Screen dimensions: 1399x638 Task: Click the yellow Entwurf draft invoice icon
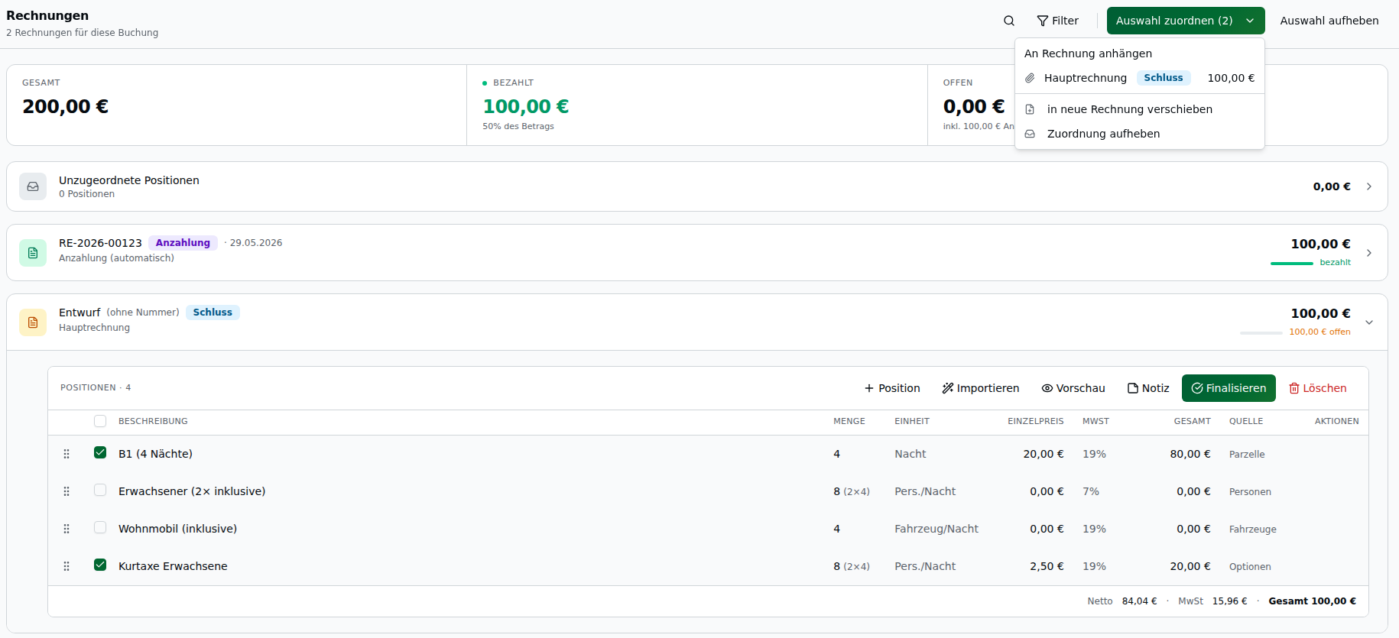(33, 322)
